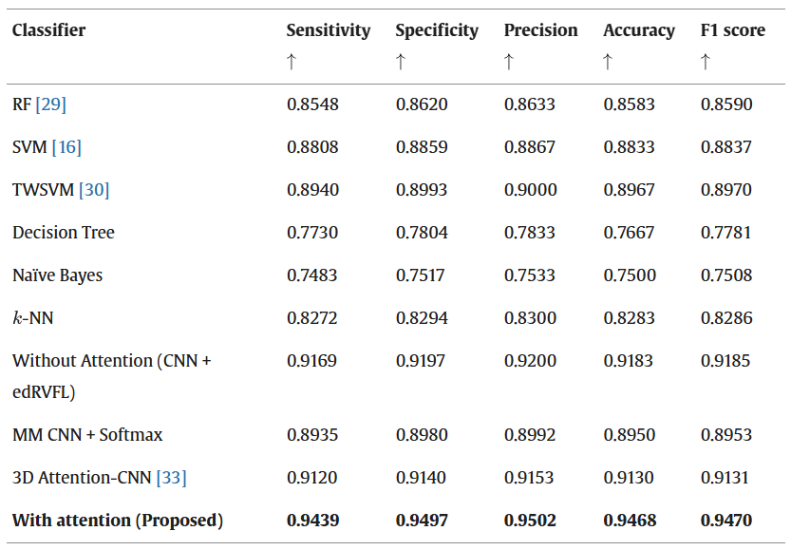Click the up arrow beneath Accuracy
The width and height of the screenshot is (791, 550).
point(609,62)
